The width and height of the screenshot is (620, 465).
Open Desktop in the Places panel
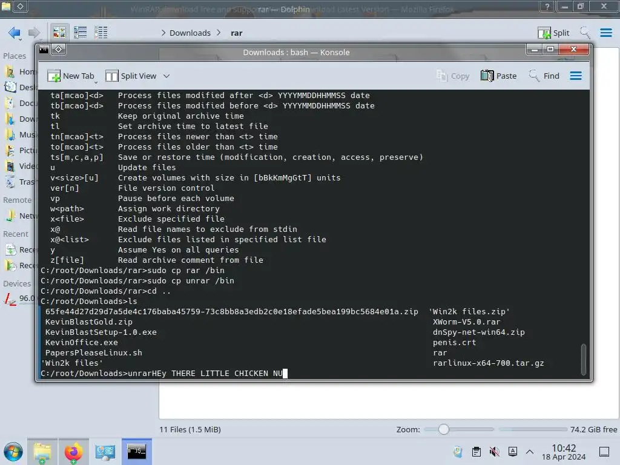(20, 87)
